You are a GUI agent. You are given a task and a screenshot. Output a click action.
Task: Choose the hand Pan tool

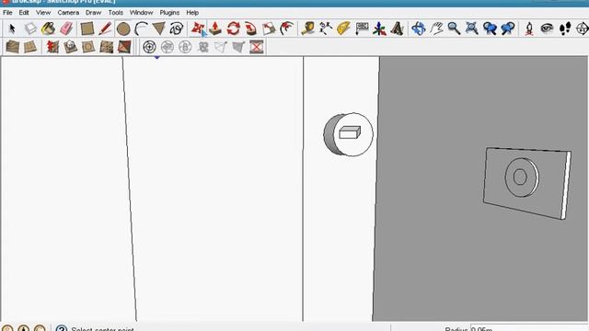click(x=436, y=29)
